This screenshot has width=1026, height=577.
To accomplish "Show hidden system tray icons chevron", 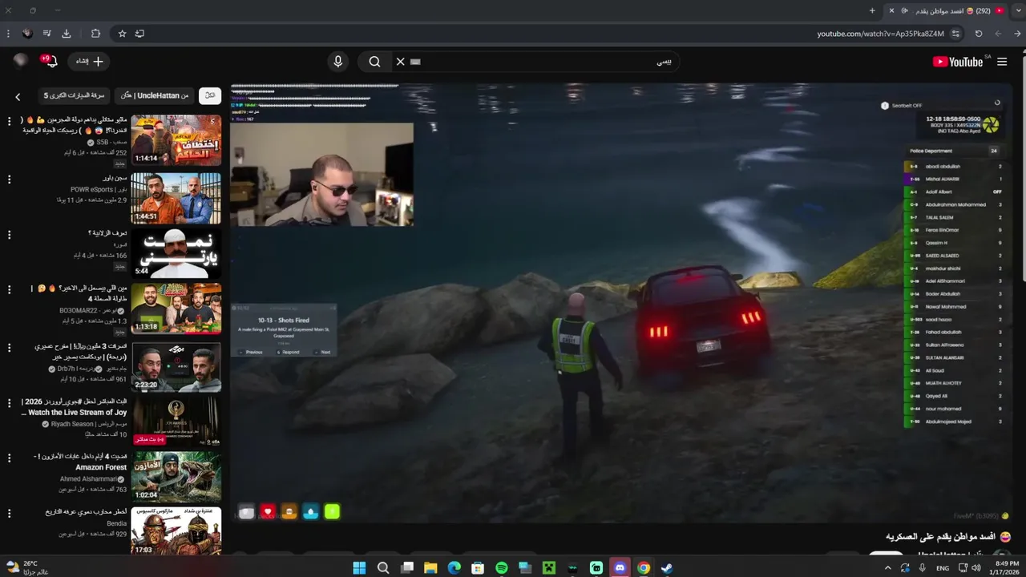I will click(888, 567).
